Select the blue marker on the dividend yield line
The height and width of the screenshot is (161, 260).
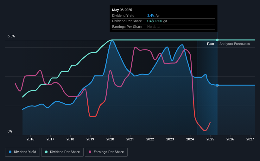click(x=217, y=85)
